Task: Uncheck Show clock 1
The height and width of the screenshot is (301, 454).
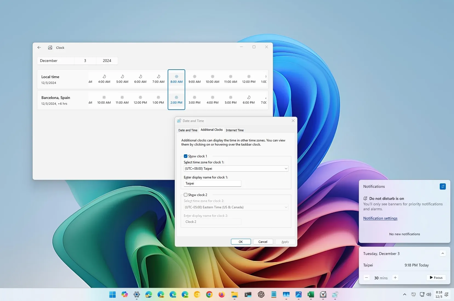Action: pyautogui.click(x=186, y=156)
